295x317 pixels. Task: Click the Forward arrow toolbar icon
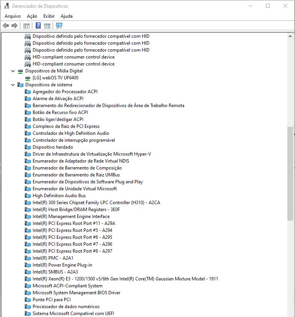(x=15, y=26)
